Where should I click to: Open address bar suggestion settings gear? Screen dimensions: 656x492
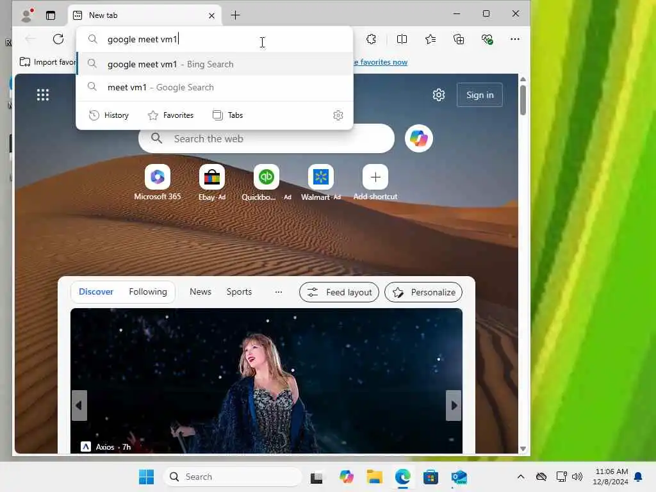pos(338,115)
